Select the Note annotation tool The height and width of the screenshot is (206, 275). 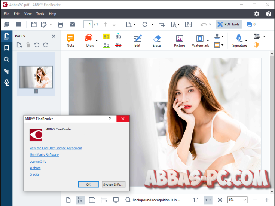[x=70, y=40]
